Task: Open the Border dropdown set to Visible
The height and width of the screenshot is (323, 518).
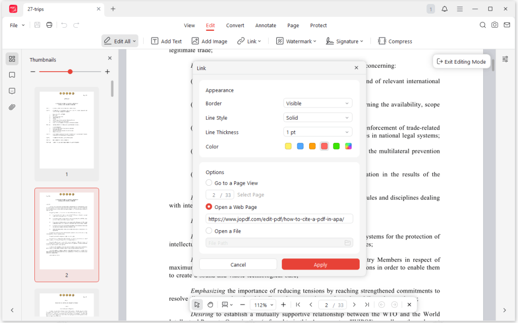Action: tap(318, 103)
